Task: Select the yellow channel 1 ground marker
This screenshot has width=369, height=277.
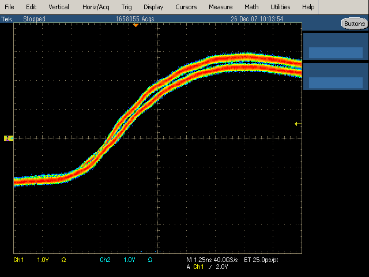Action: coord(9,138)
